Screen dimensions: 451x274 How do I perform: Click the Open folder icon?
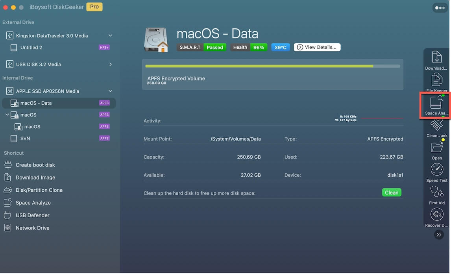point(437,150)
